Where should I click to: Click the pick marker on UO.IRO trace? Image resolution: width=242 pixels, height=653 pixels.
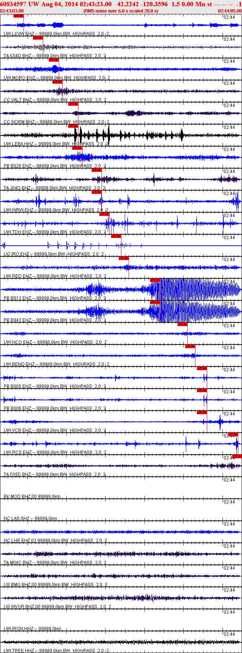(x=116, y=236)
